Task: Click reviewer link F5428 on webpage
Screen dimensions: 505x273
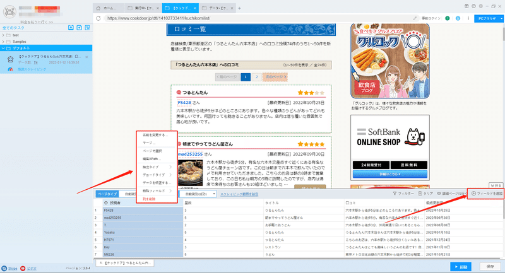Action: pyautogui.click(x=184, y=103)
